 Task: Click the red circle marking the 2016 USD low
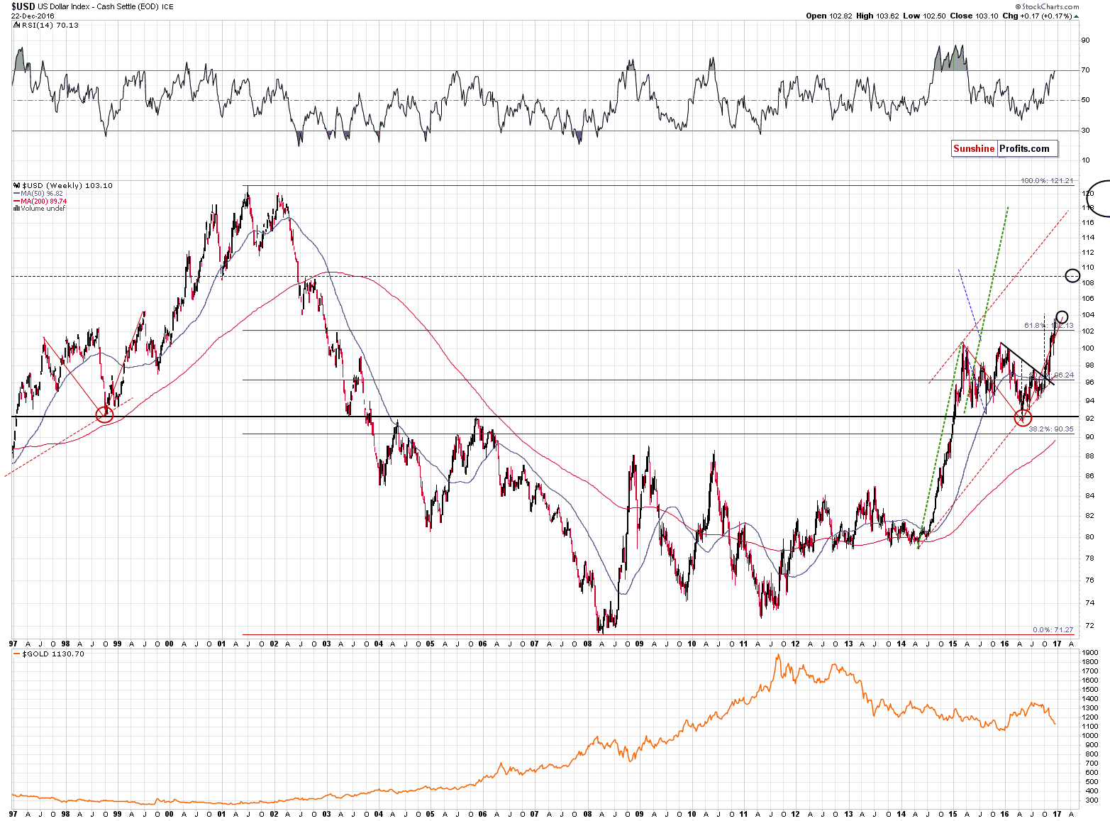tap(1023, 417)
